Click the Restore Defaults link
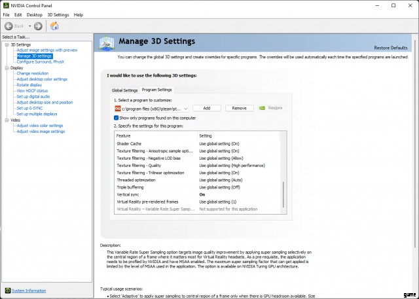 point(391,48)
